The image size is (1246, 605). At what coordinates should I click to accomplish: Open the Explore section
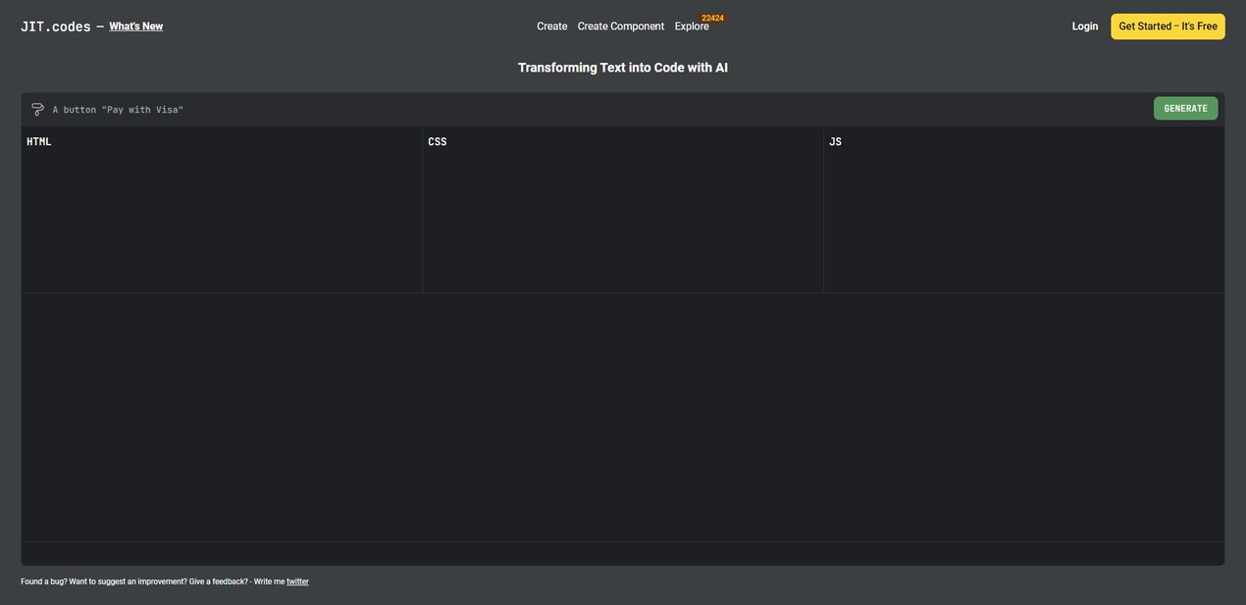691,26
